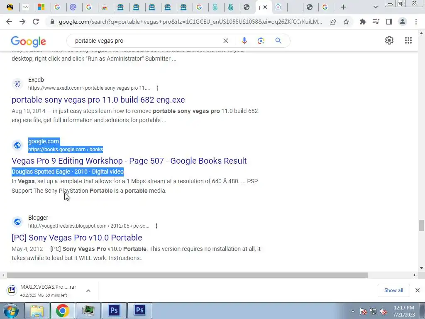The width and height of the screenshot is (425, 319).
Task: Close the active search results tab
Action: pyautogui.click(x=265, y=7)
